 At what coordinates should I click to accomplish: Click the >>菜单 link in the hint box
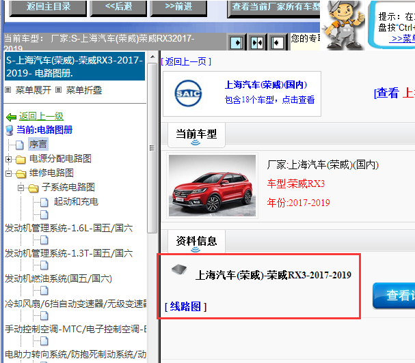point(403,39)
